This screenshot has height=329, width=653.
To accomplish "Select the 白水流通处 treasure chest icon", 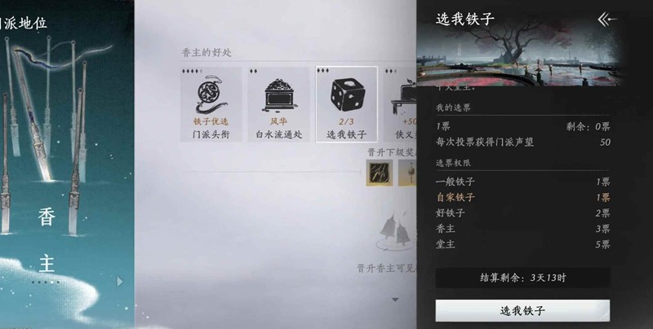I will click(279, 95).
